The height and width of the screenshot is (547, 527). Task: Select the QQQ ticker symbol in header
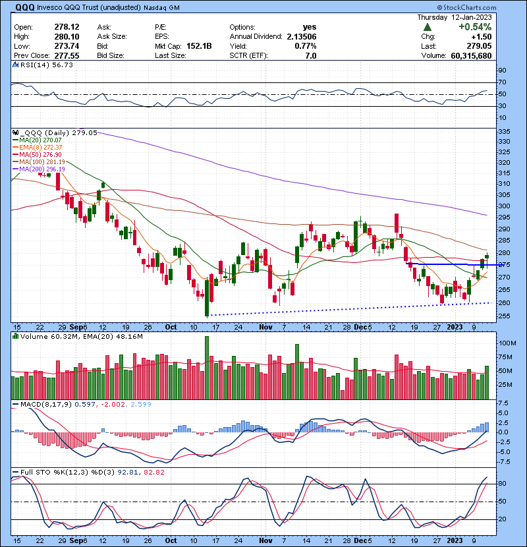[x=25, y=7]
